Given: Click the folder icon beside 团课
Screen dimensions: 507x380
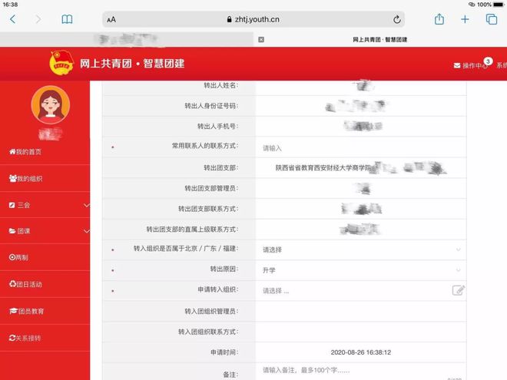Looking at the screenshot, I should 12,231.
